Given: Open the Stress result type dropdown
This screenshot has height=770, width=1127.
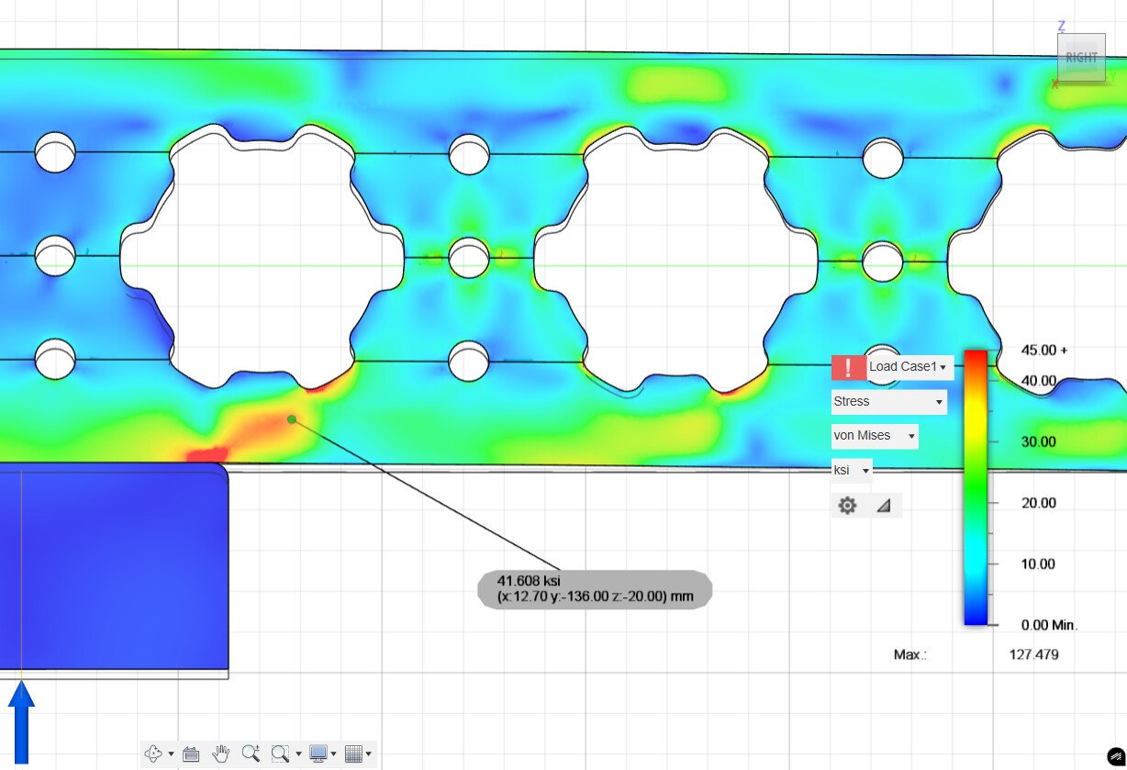Looking at the screenshot, I should 888,401.
